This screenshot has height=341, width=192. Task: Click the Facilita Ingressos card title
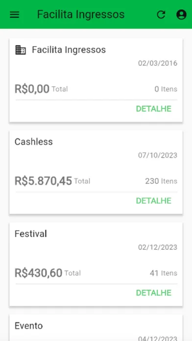point(69,50)
